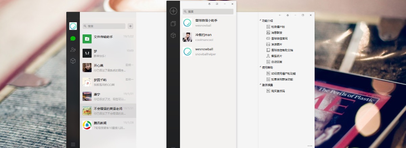Open the 腾讯新闻 chat
The image size is (406, 148).
pyautogui.click(x=108, y=125)
